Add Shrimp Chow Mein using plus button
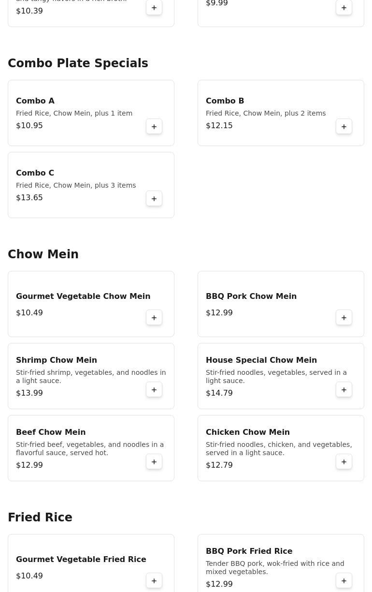 click(154, 390)
